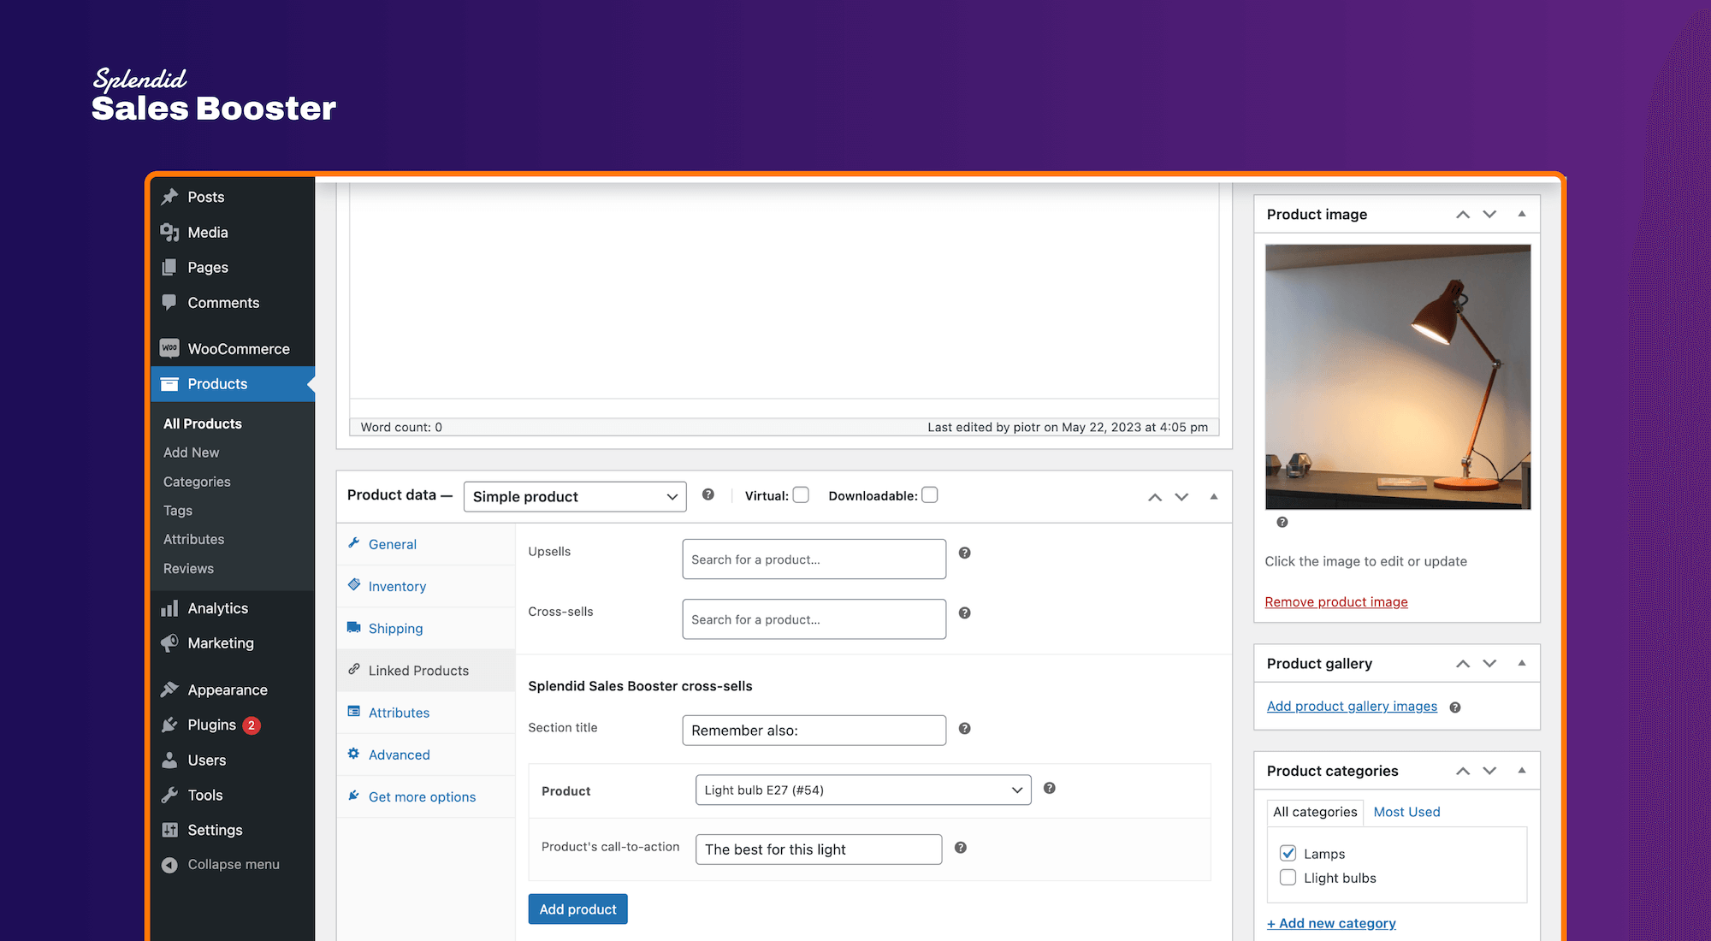Click the Tools wrench icon
Viewport: 1711px width, 941px height.
click(169, 795)
